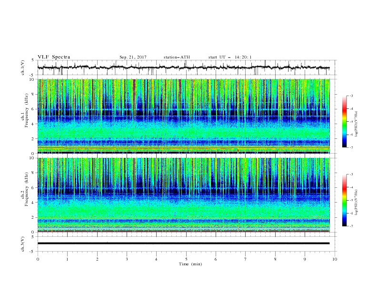Screen dimensions: 377x291
Task: Click the 'Time (min)' axis label
Action: coord(190,264)
